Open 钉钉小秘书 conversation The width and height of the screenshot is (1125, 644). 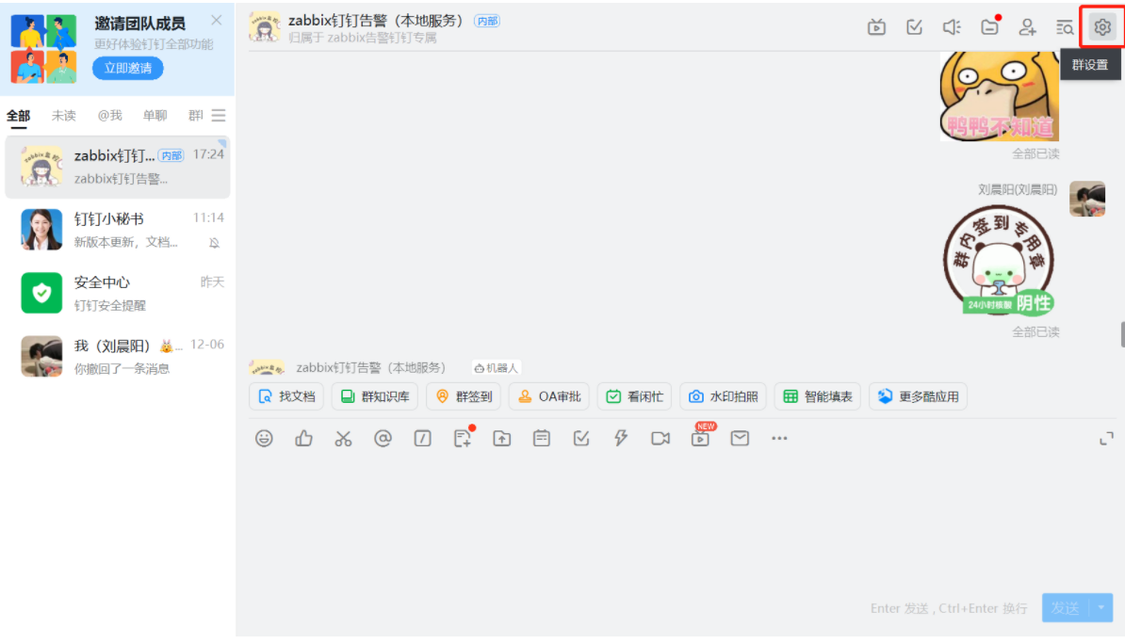click(118, 230)
